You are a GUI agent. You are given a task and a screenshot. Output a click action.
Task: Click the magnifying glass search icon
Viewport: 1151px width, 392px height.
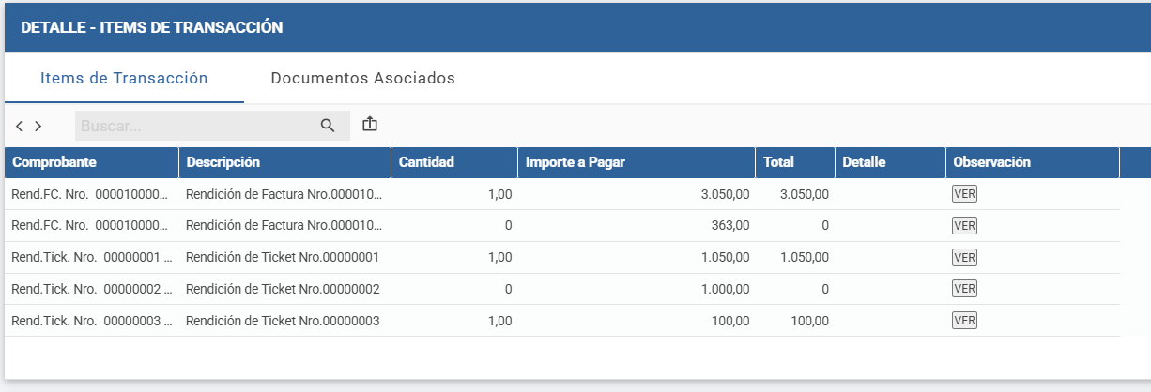coord(328,126)
